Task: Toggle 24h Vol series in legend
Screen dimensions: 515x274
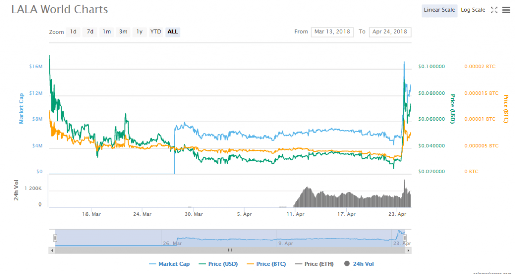Action: pyautogui.click(x=359, y=264)
